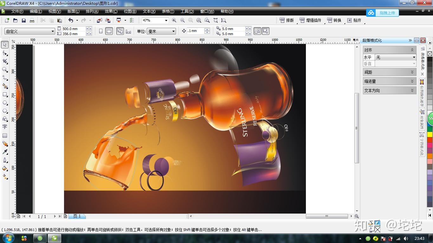Screen dimensions: 433x243
Task: Select the Outline pen tool
Action: click(x=5, y=160)
